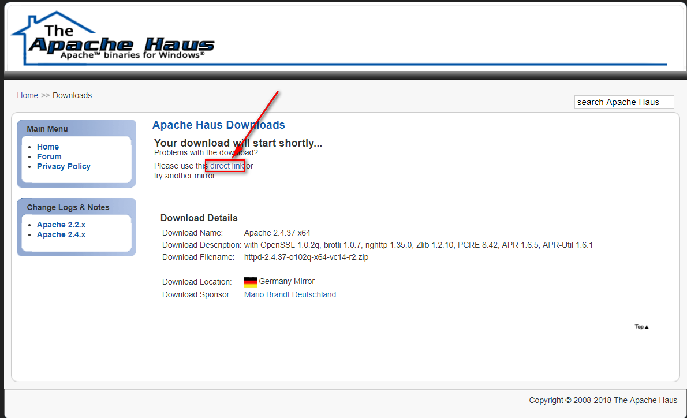Click the Downloads breadcrumb text

click(72, 95)
